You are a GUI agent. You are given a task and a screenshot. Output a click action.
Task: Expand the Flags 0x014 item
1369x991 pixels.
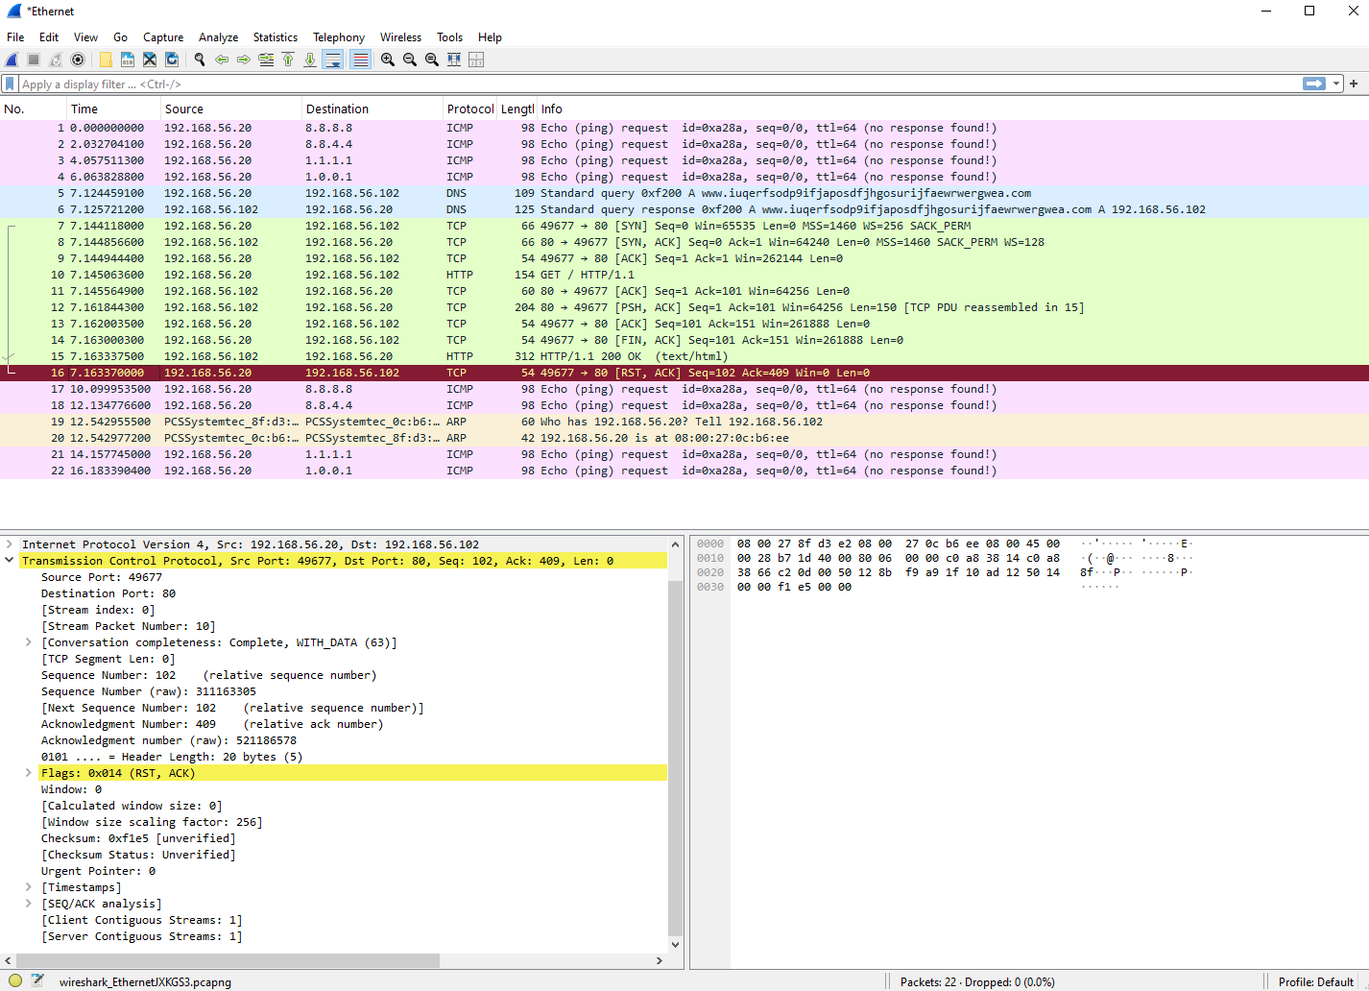[x=29, y=773]
